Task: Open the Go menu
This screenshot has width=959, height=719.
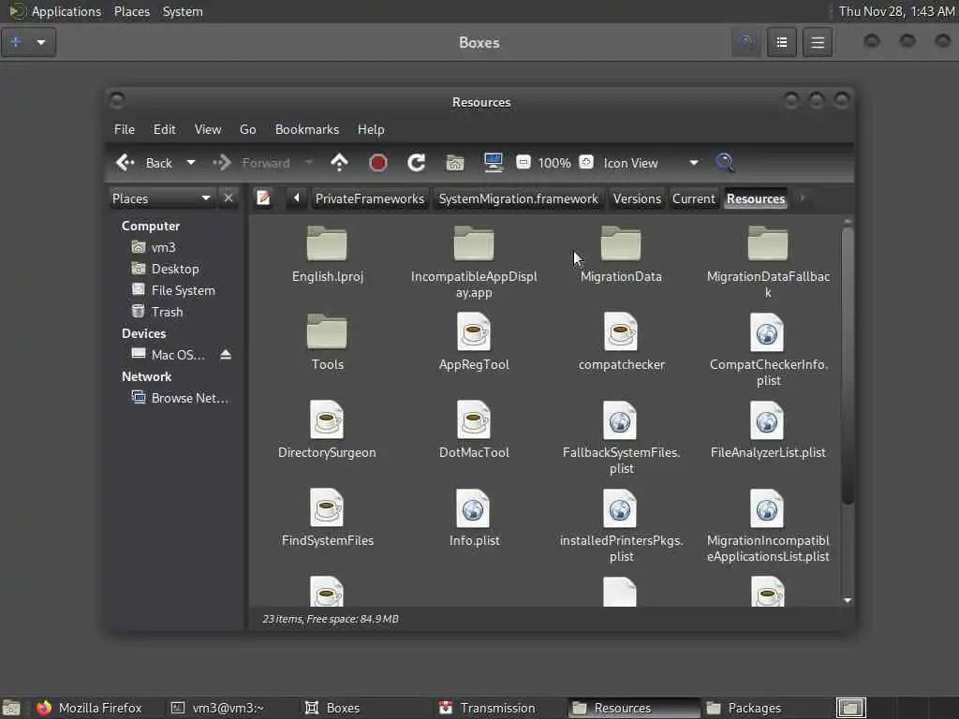Action: [x=247, y=129]
